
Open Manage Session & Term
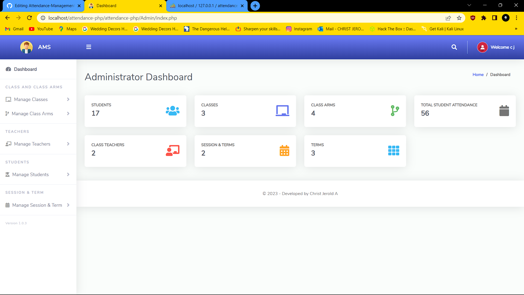37,205
